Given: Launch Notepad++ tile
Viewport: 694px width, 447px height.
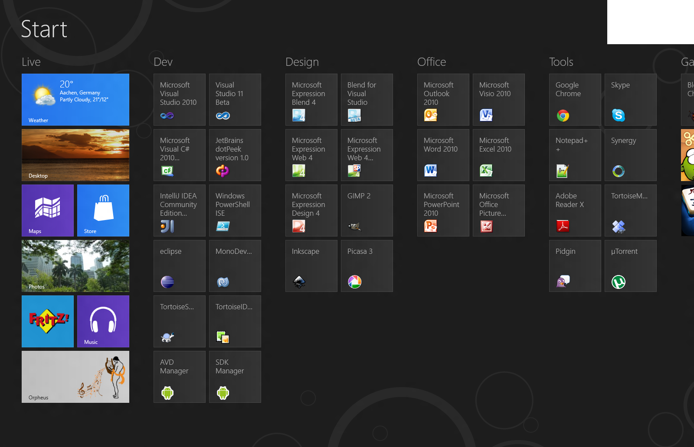Looking at the screenshot, I should pyautogui.click(x=575, y=155).
